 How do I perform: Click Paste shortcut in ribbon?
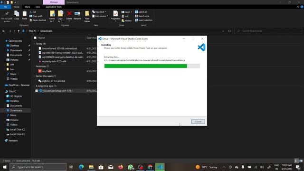(x=38, y=20)
